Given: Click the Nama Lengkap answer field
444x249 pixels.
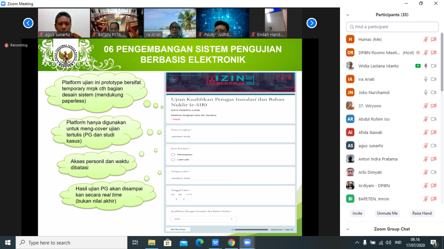Looking at the screenshot, I should [x=201, y=137].
